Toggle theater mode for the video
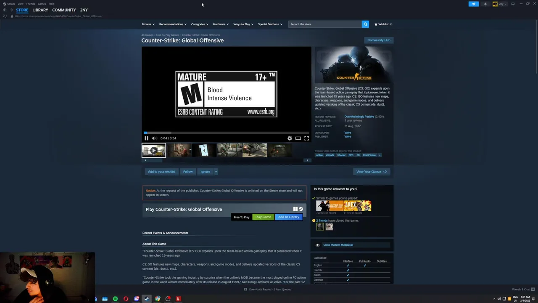The height and width of the screenshot is (303, 538). tap(298, 138)
